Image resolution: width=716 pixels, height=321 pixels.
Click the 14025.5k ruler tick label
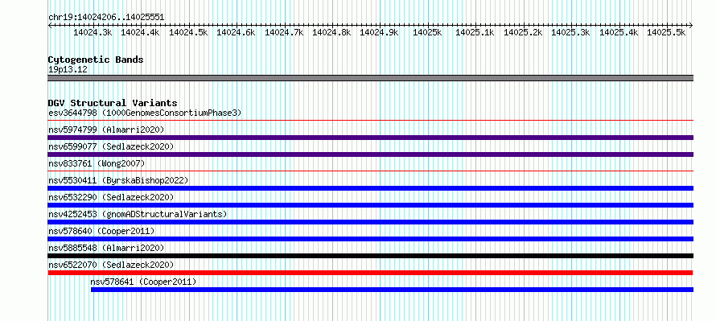tap(666, 33)
